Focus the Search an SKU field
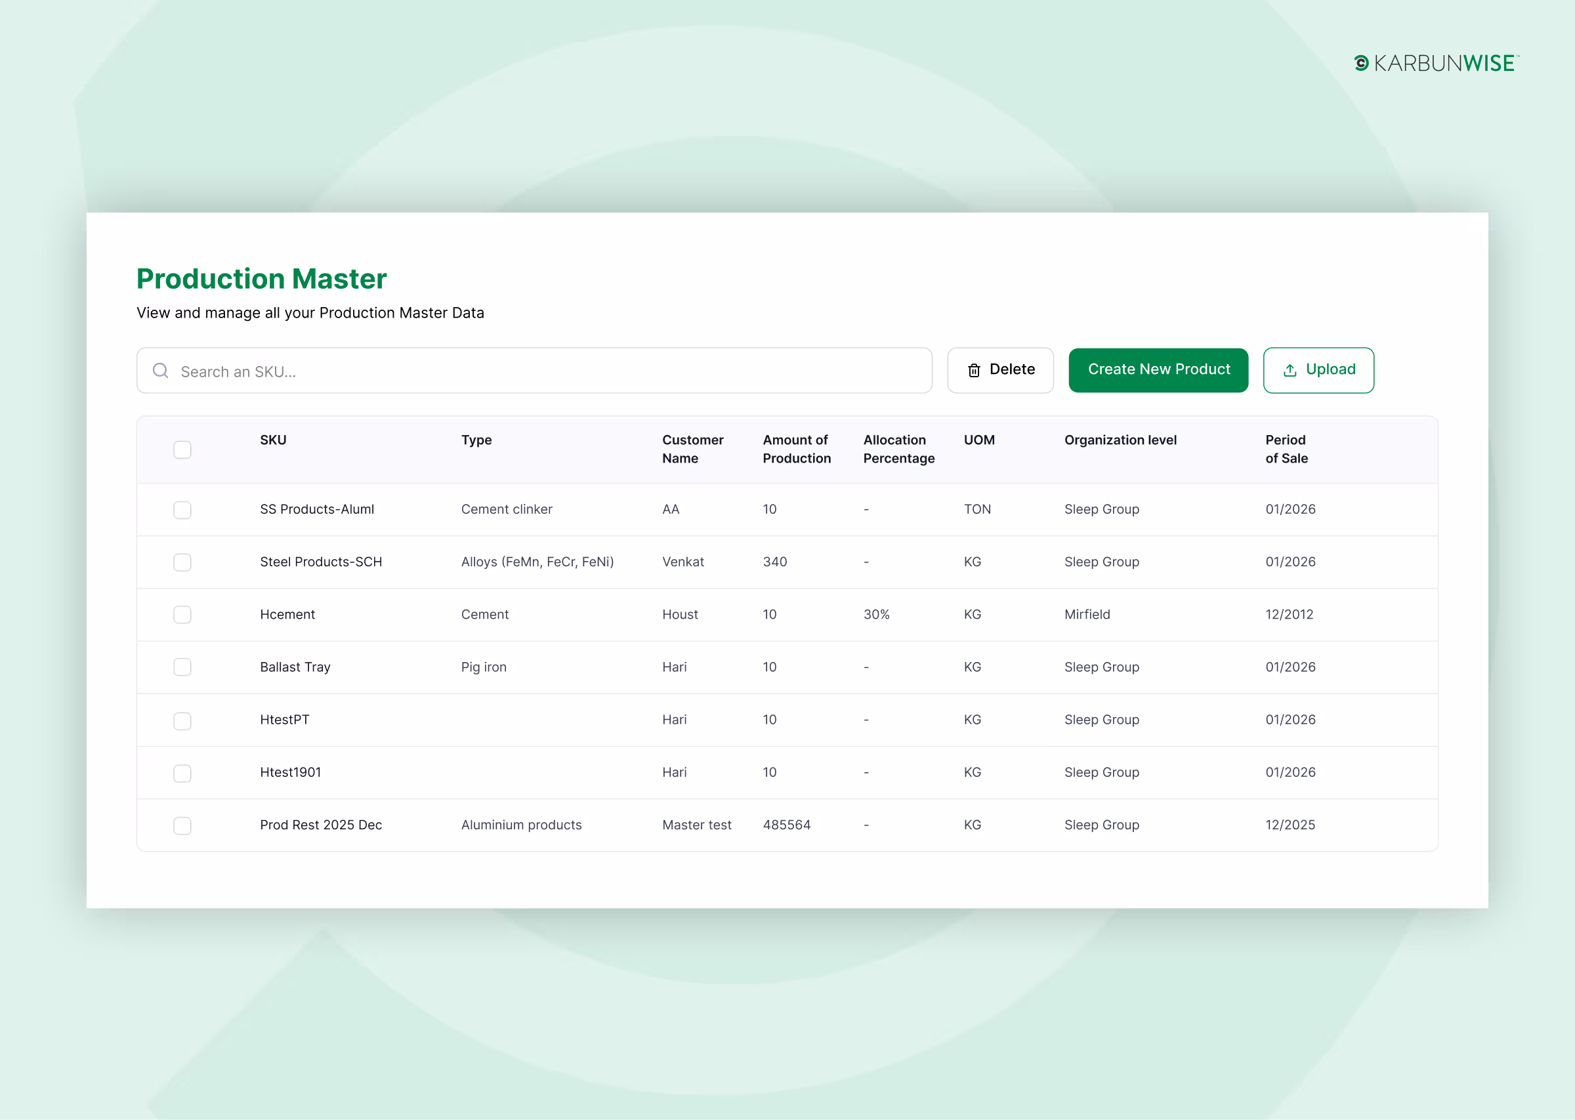The height and width of the screenshot is (1120, 1575). coord(534,370)
